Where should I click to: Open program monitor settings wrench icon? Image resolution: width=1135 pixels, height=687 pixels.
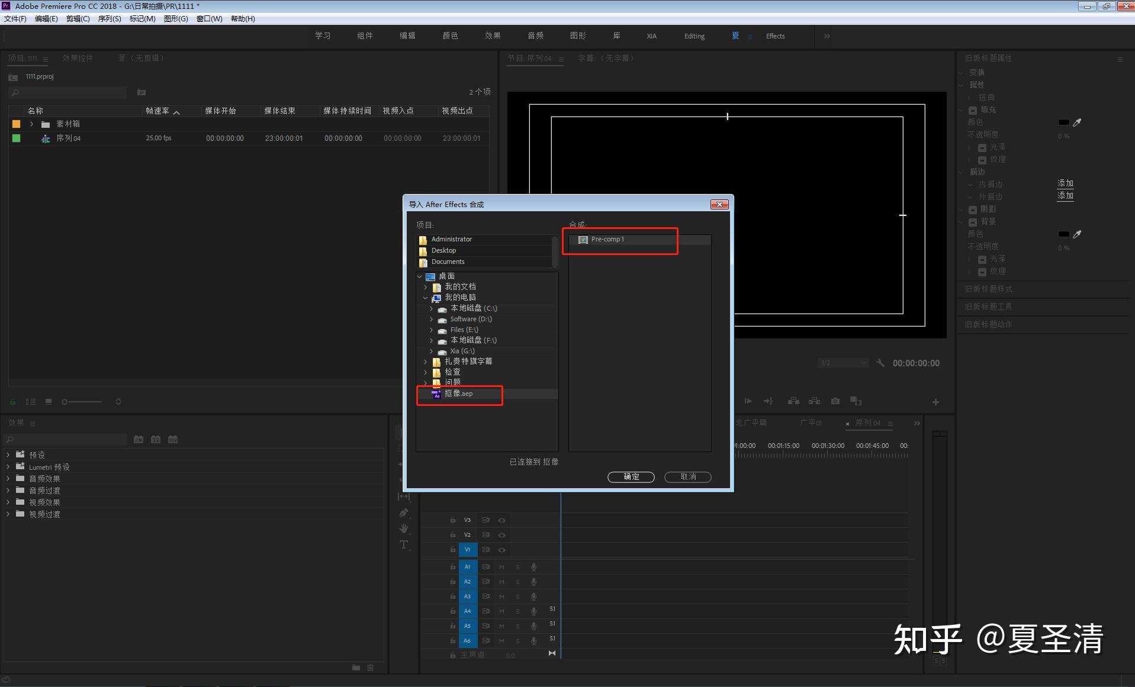click(x=880, y=363)
